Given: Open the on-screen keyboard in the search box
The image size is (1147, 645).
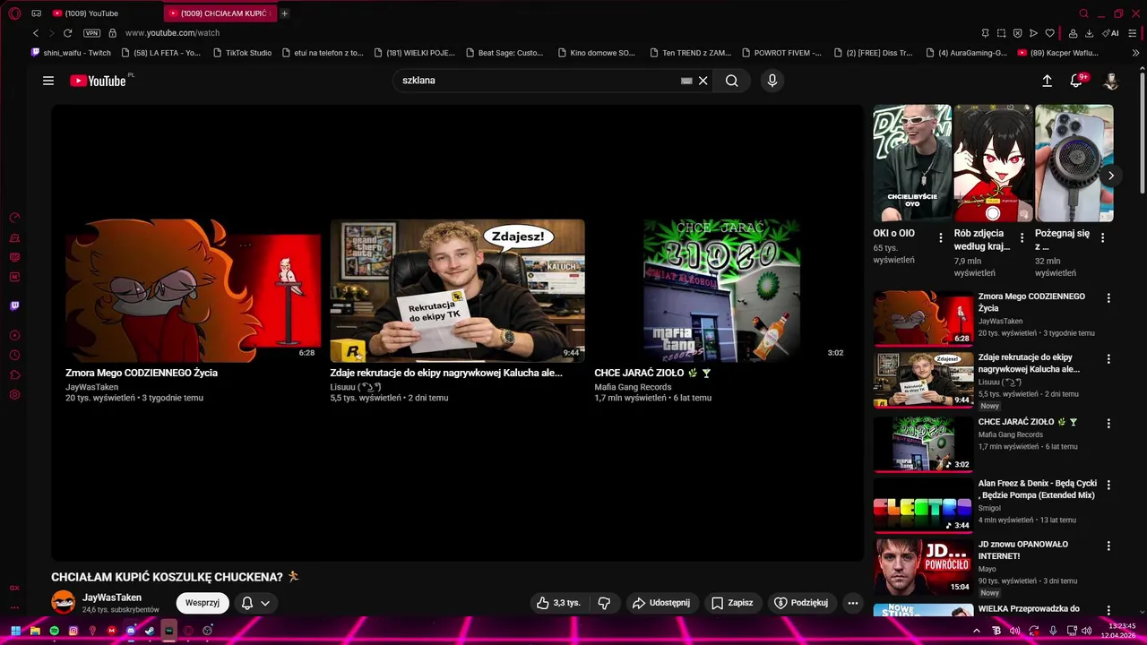Looking at the screenshot, I should click(x=686, y=81).
